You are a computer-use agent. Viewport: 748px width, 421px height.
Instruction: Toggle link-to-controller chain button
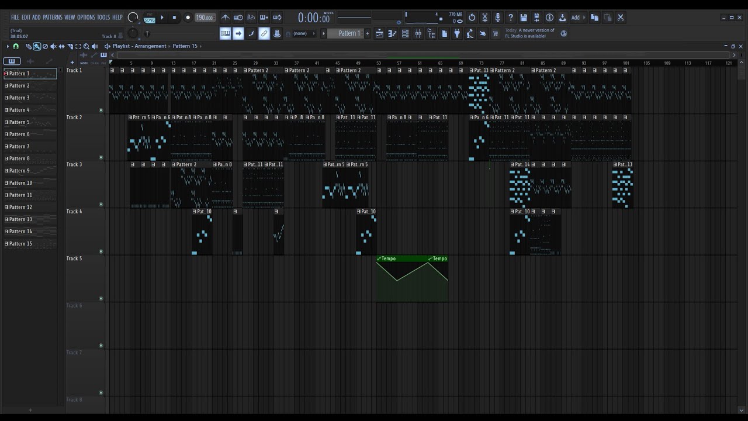click(264, 33)
